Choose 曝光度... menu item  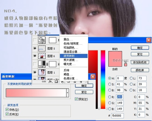(x=74, y=64)
